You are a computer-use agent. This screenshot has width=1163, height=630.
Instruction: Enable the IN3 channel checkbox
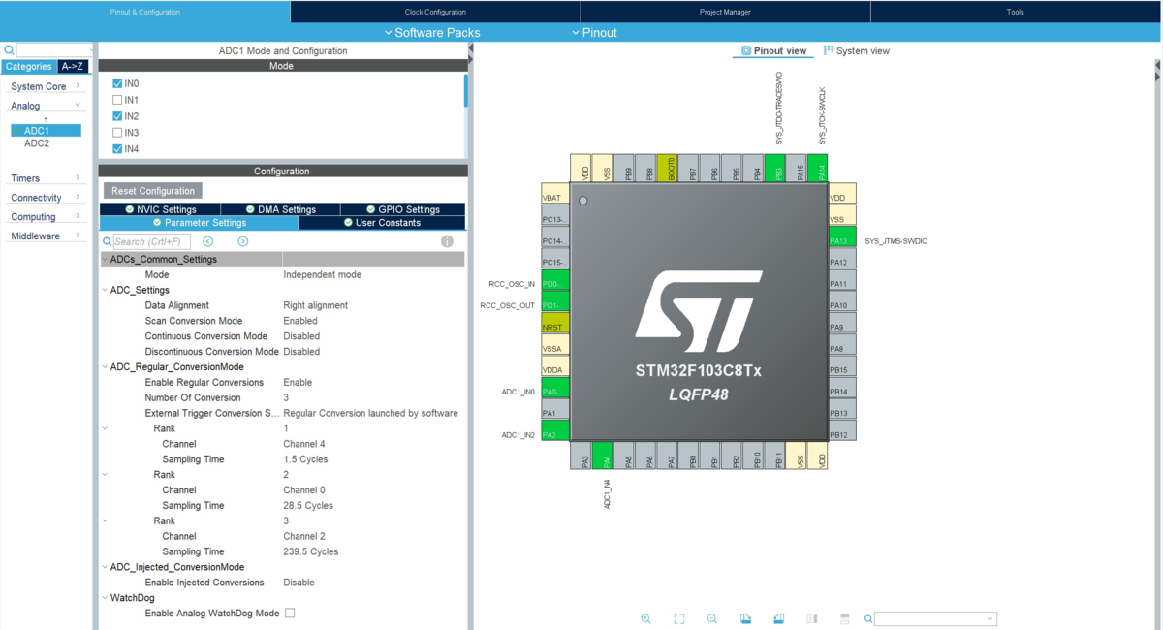click(117, 133)
